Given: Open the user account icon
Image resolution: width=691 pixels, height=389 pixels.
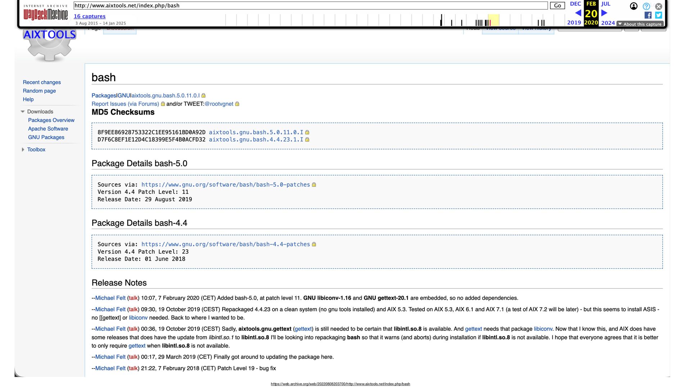Looking at the screenshot, I should [633, 6].
